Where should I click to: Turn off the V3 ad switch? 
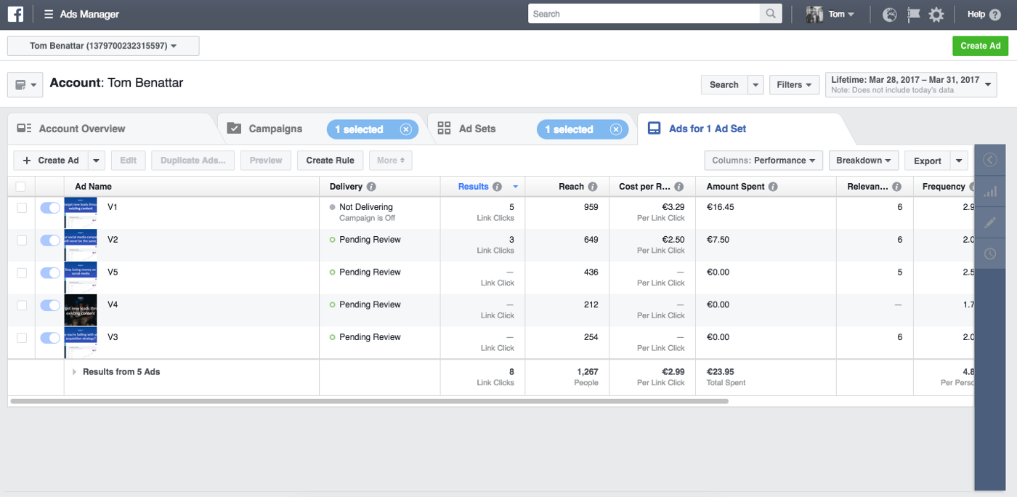tap(50, 338)
